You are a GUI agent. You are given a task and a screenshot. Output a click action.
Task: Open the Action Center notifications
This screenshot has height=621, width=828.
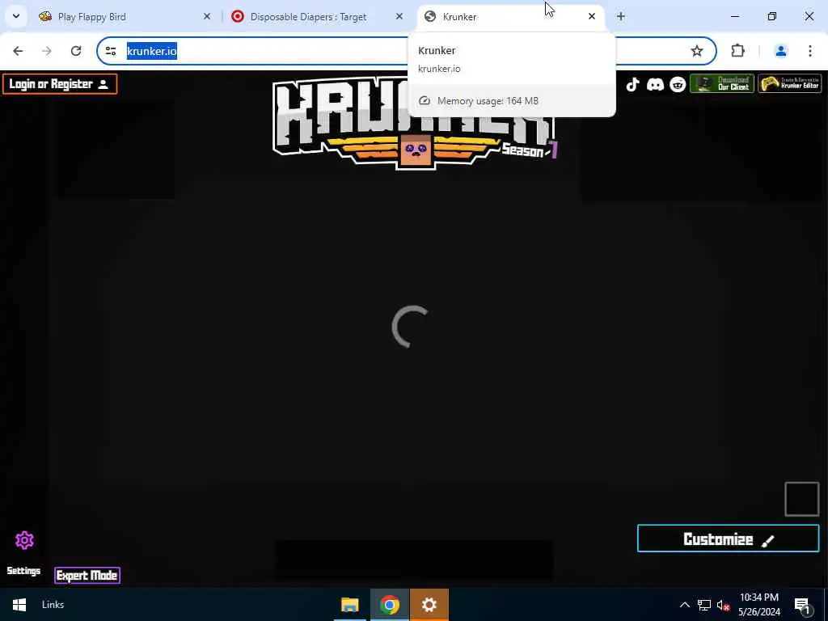click(x=802, y=605)
